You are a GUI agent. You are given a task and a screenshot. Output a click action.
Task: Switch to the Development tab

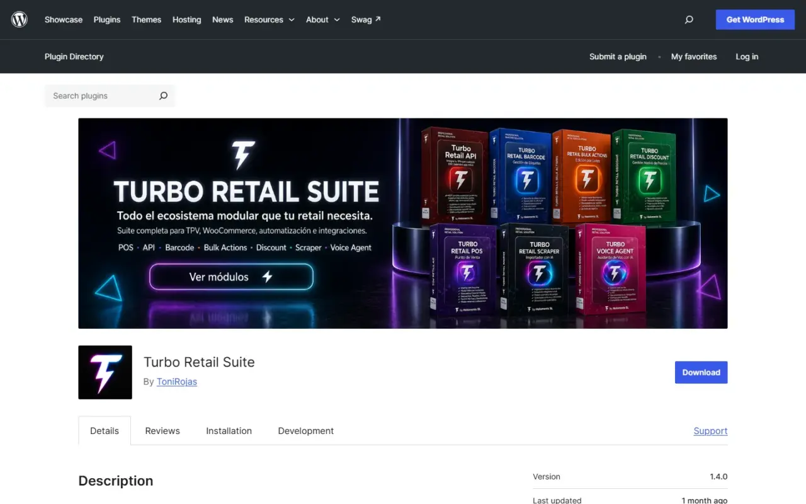tap(306, 431)
